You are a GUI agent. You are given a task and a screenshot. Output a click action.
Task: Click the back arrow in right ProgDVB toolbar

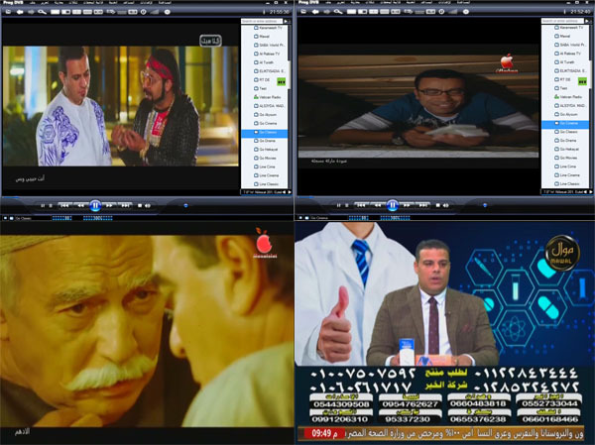pyautogui.click(x=315, y=12)
